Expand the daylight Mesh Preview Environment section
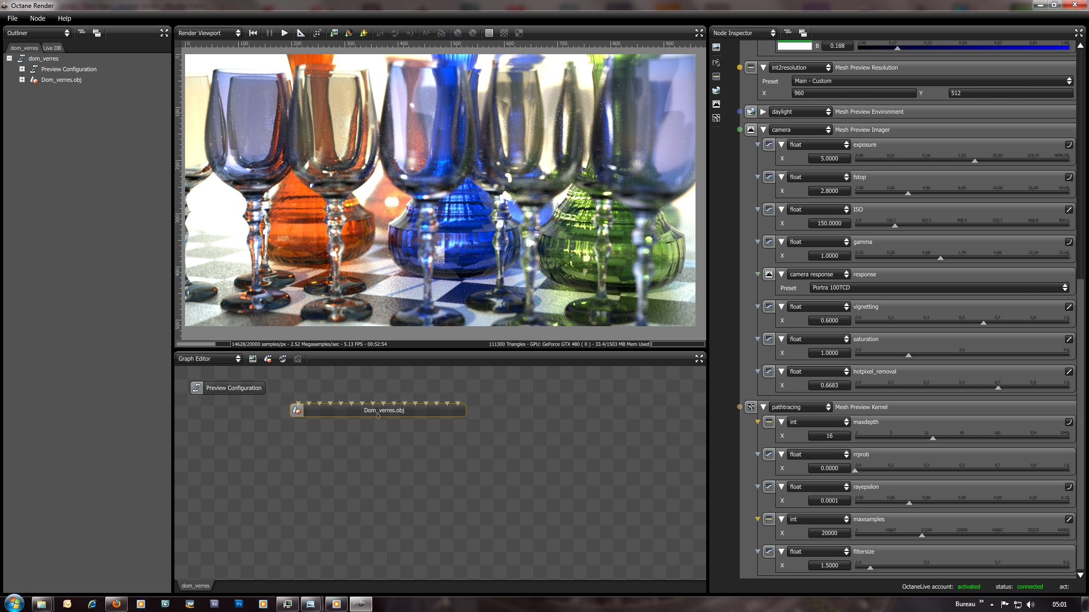 (763, 112)
